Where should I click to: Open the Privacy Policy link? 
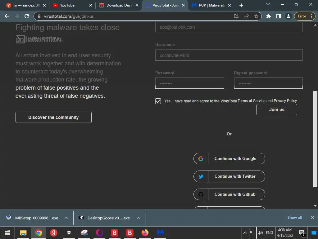pyautogui.click(x=285, y=101)
